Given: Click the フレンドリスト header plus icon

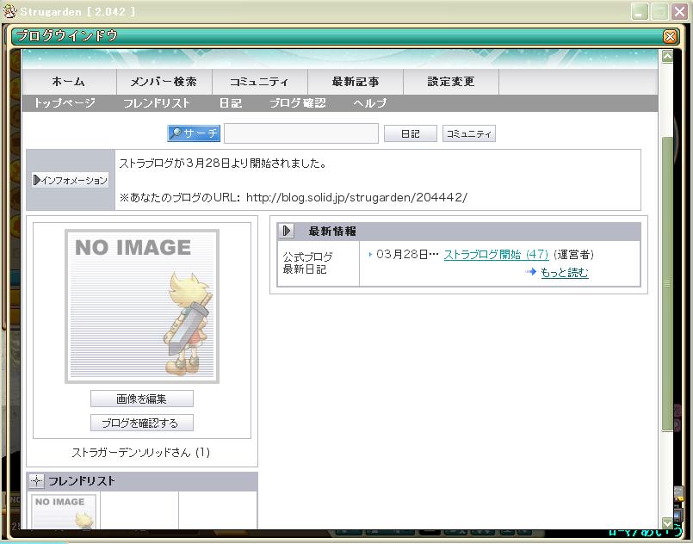Looking at the screenshot, I should (37, 481).
